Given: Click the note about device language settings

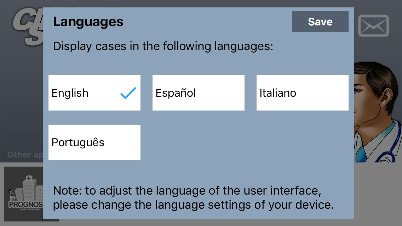Looking at the screenshot, I should click(x=193, y=198).
